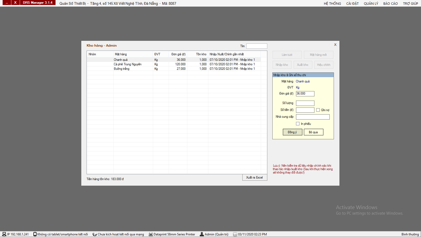Open the HỆ THỐNG menu

point(332,3)
